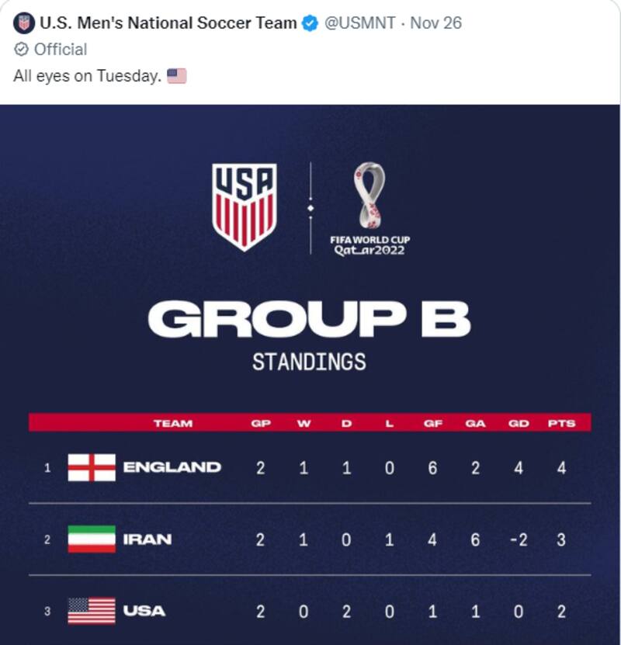This screenshot has height=645, width=621.
Task: Click the "All eyes on Tuesday." tweet text
Action: [x=88, y=76]
